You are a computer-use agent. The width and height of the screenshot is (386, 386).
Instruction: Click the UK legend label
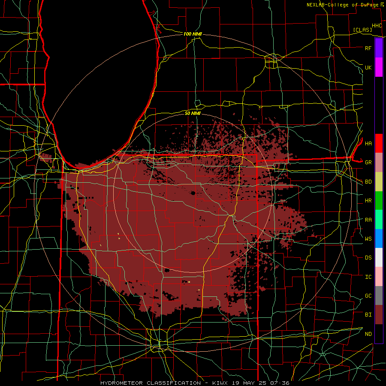[368, 67]
